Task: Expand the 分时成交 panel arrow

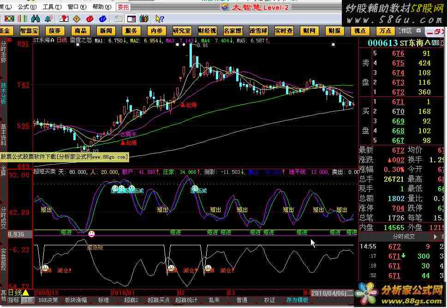Action: pos(435,237)
